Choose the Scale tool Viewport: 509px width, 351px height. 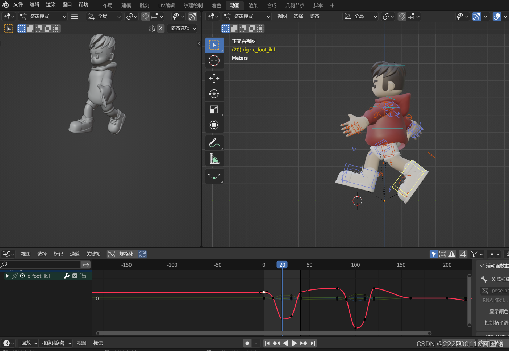214,109
